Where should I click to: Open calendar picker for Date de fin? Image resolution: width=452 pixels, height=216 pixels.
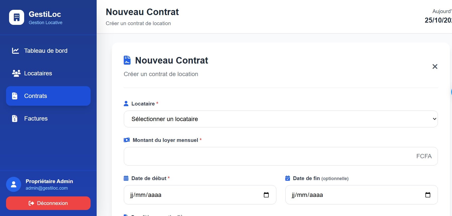click(428, 195)
